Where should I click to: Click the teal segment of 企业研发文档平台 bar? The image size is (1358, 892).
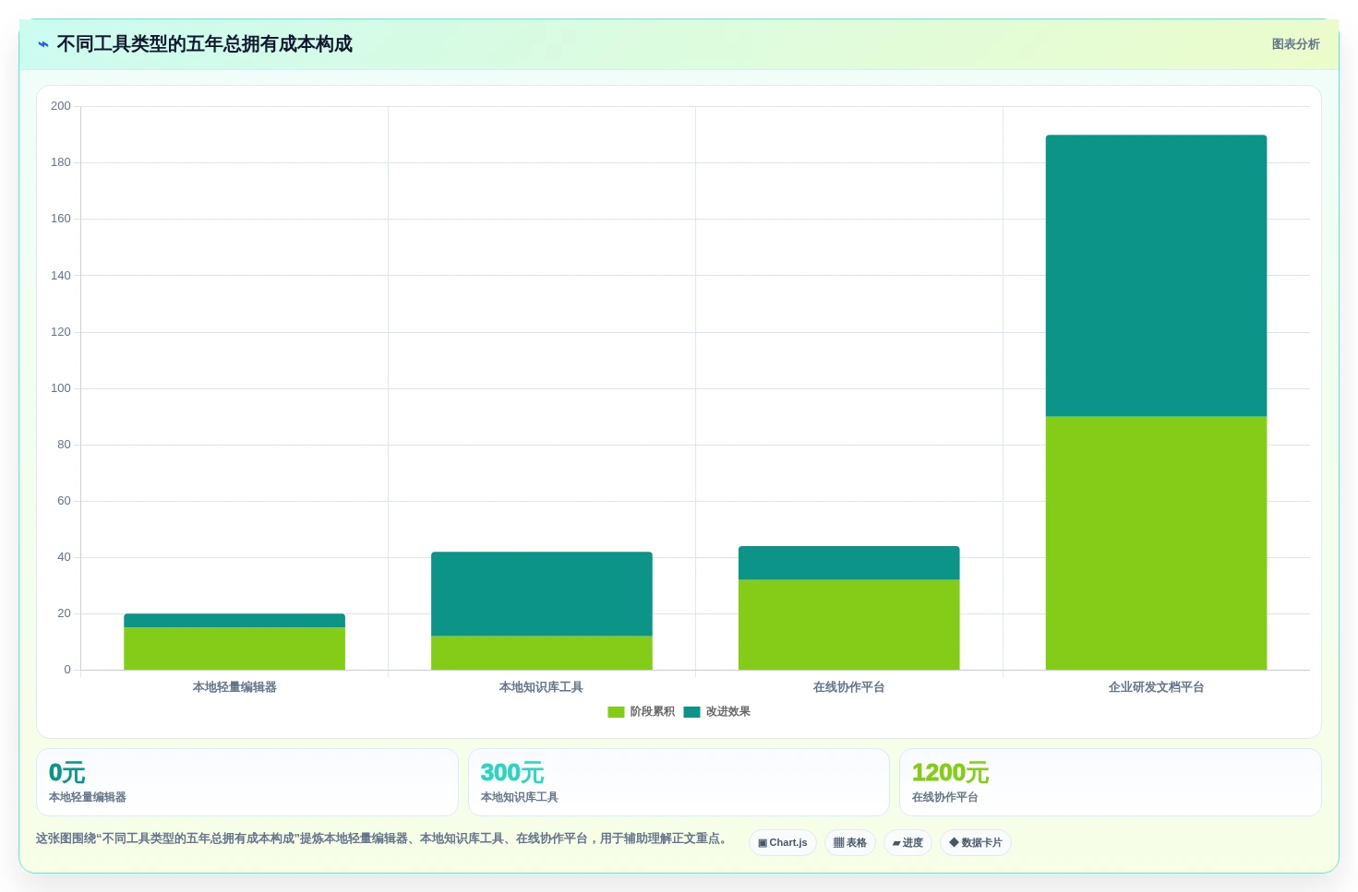click(x=1156, y=276)
